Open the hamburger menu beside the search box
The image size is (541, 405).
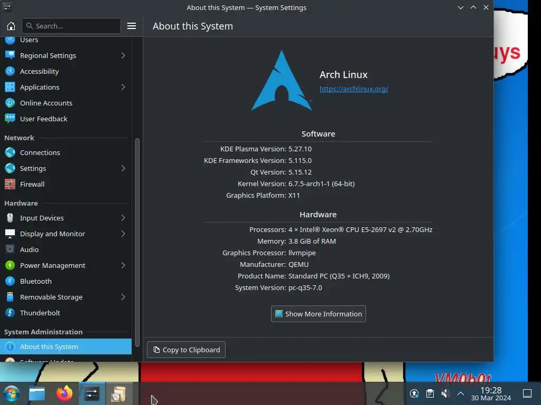pyautogui.click(x=132, y=26)
